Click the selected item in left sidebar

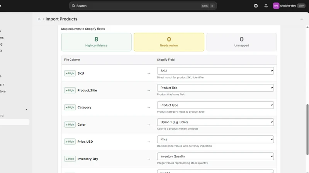tap(15, 122)
